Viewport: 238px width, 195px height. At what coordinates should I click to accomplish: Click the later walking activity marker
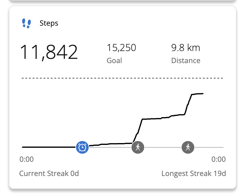click(x=188, y=147)
